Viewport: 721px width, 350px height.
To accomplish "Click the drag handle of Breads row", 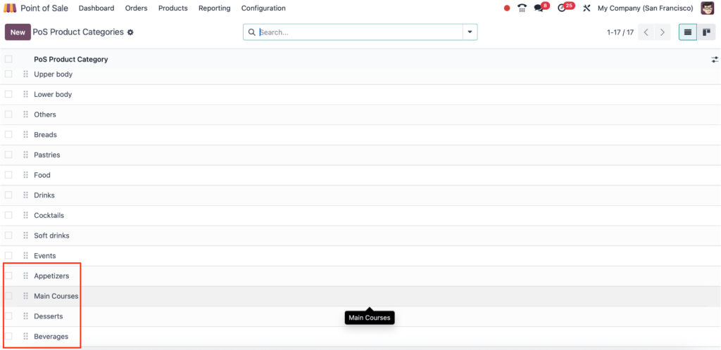I will pos(26,134).
